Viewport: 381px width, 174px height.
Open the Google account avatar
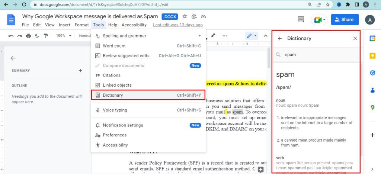pyautogui.click(x=370, y=20)
